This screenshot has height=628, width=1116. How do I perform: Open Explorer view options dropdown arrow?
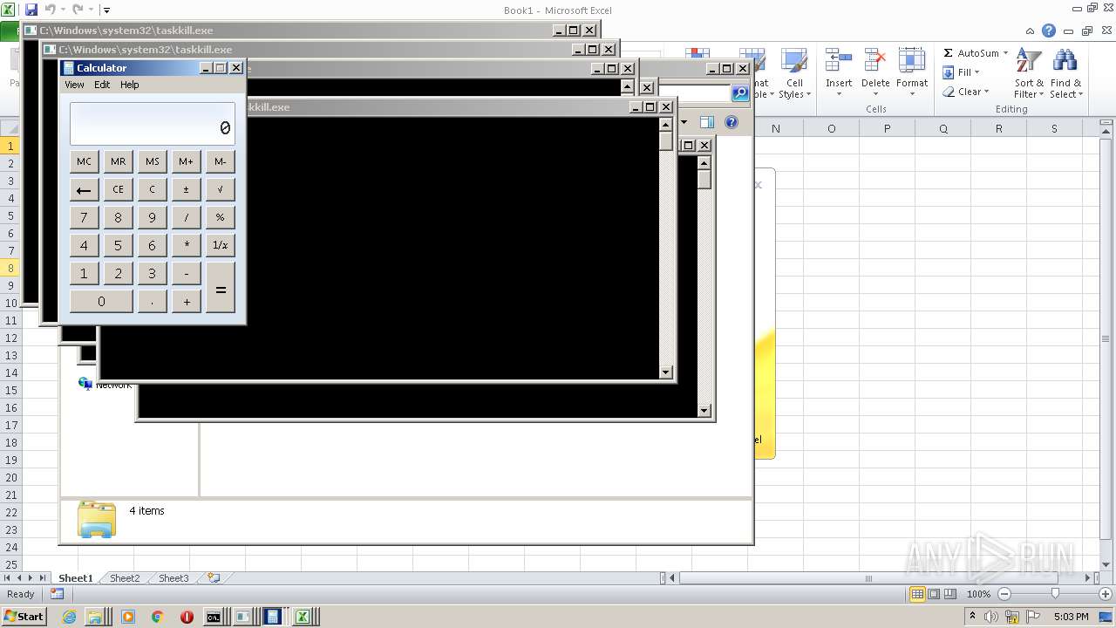pos(684,122)
